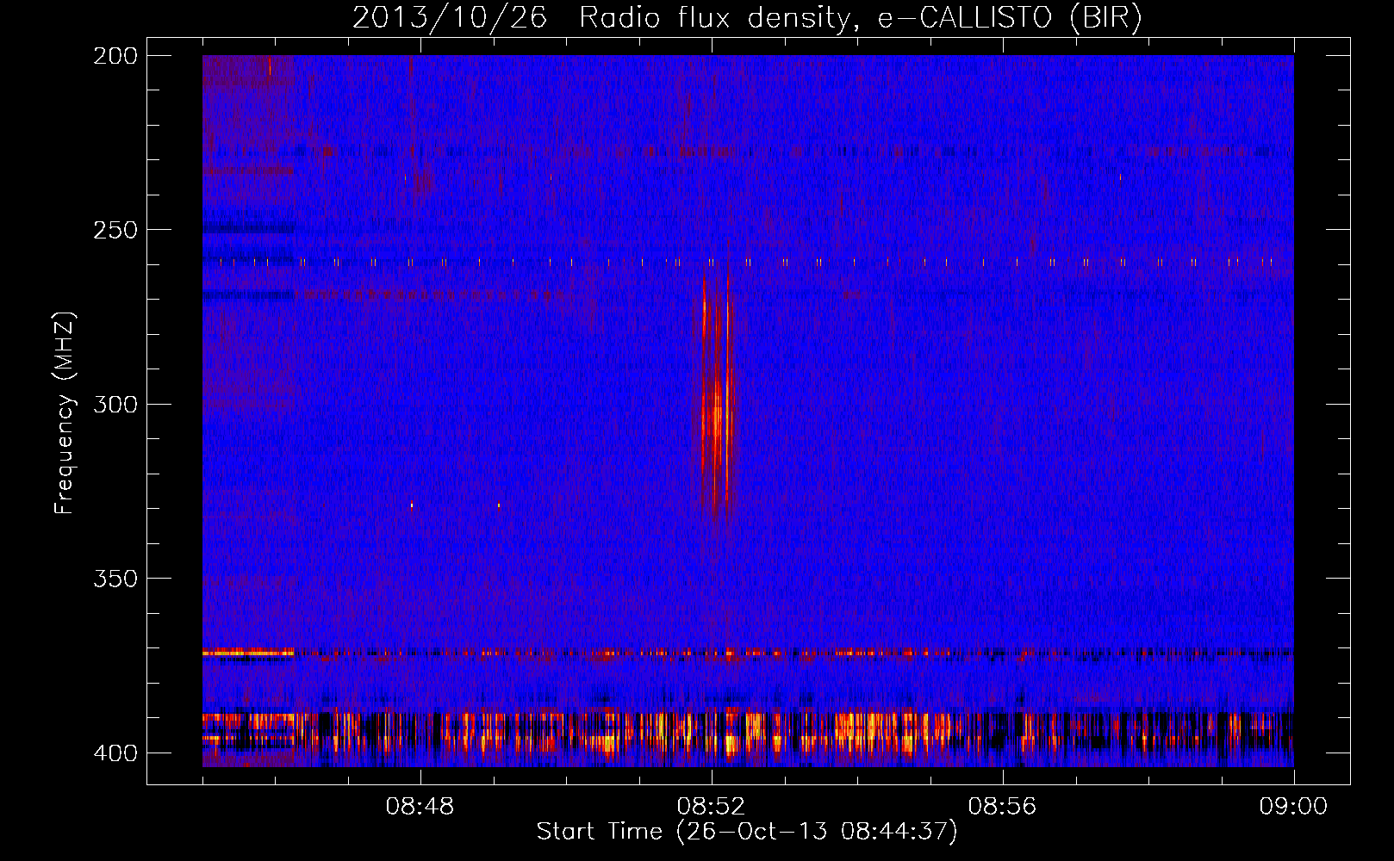Click the "Start Time (26-Oct-13 08:44:37)" axis label
1394x861 pixels.
tap(747, 831)
